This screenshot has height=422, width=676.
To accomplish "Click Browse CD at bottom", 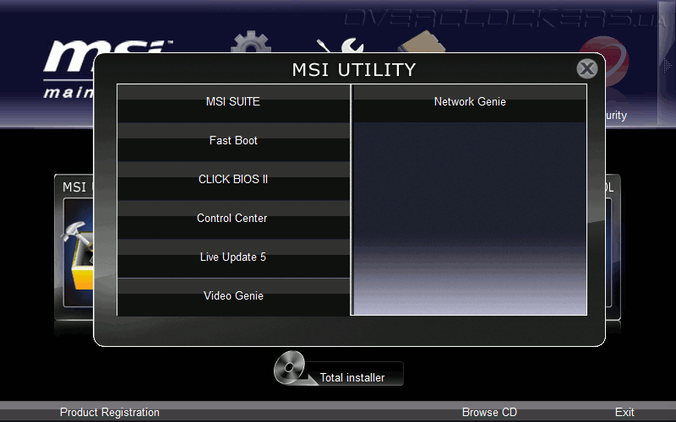I will click(489, 412).
